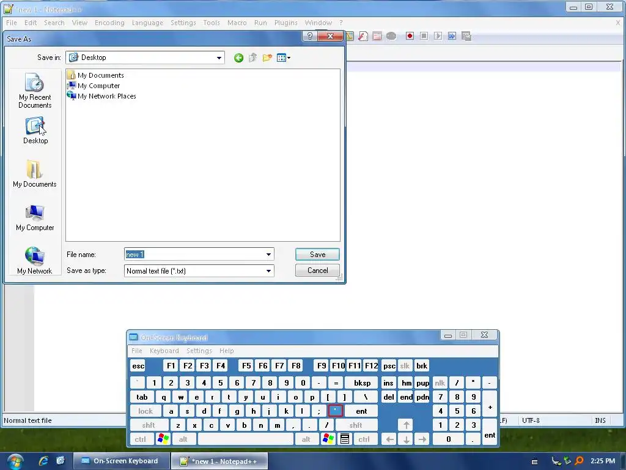The width and height of the screenshot is (626, 470).
Task: Click the up arrow key
Action: tap(406, 425)
